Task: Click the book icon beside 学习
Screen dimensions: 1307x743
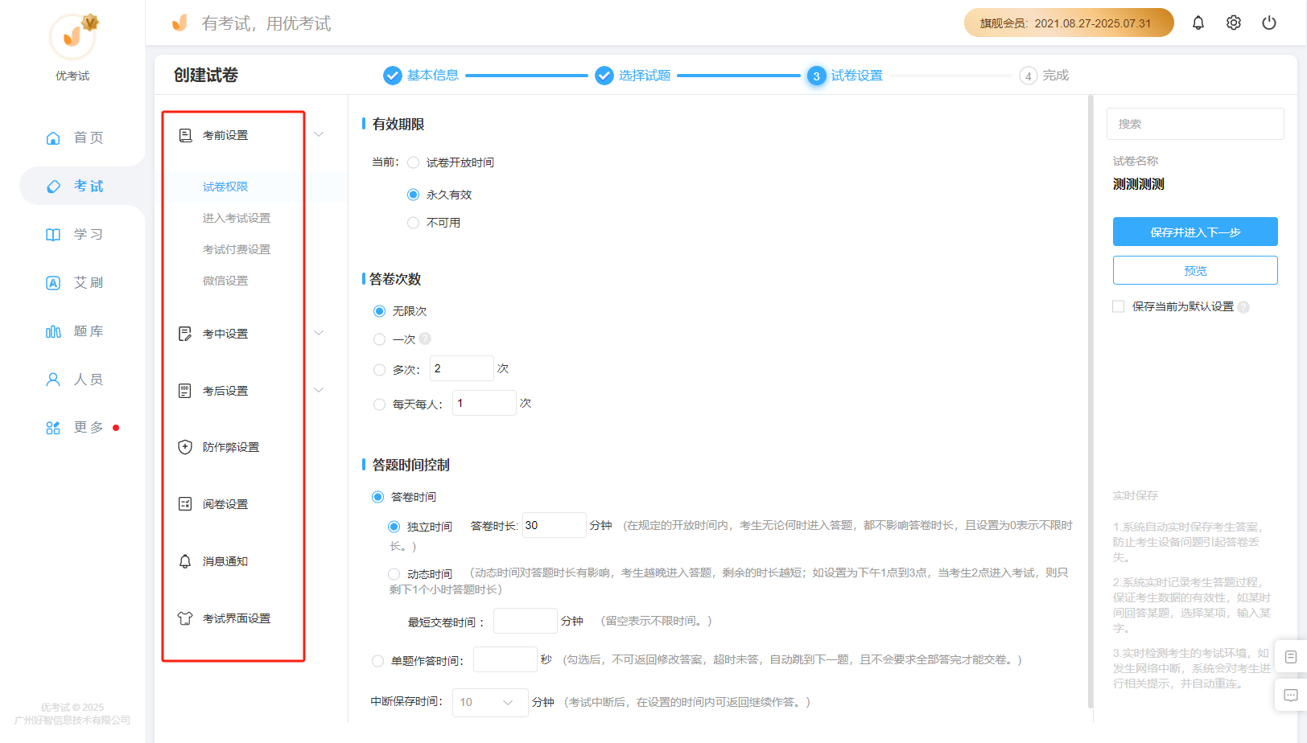Action: [53, 234]
